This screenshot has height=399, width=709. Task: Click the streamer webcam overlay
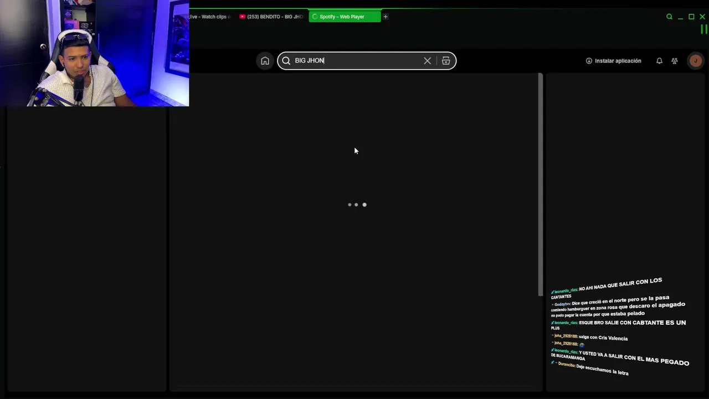[95, 53]
